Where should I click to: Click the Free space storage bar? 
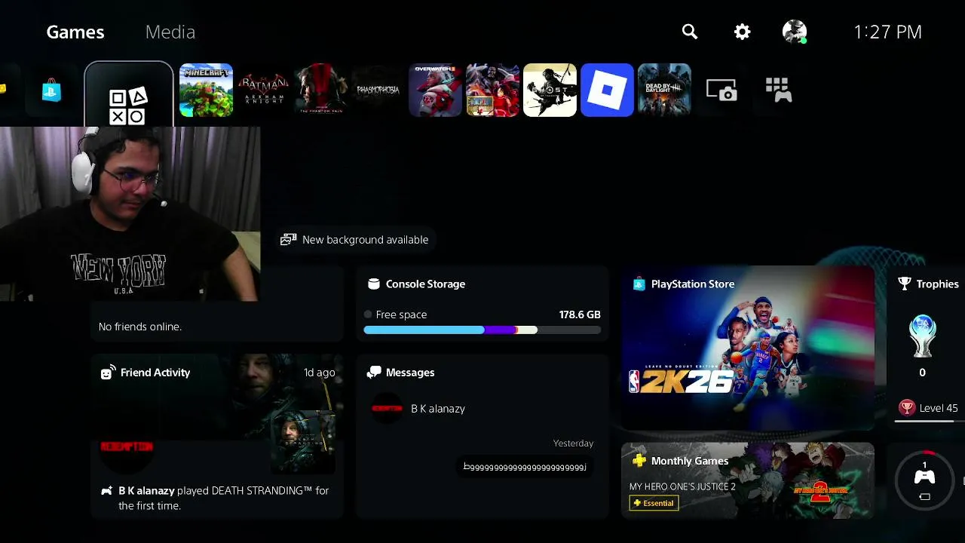(x=482, y=330)
